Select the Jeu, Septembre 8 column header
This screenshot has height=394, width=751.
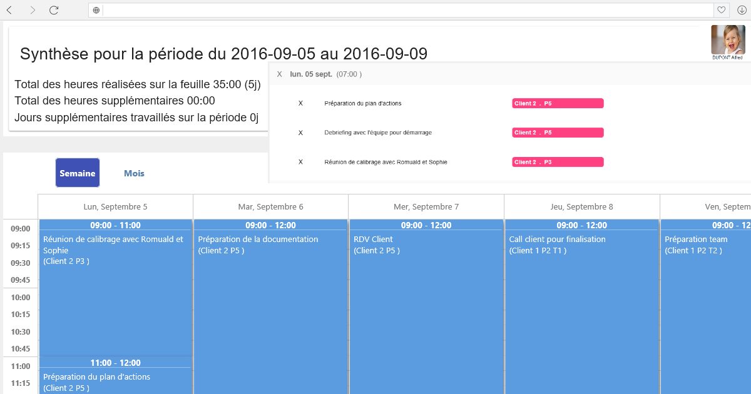[582, 206]
